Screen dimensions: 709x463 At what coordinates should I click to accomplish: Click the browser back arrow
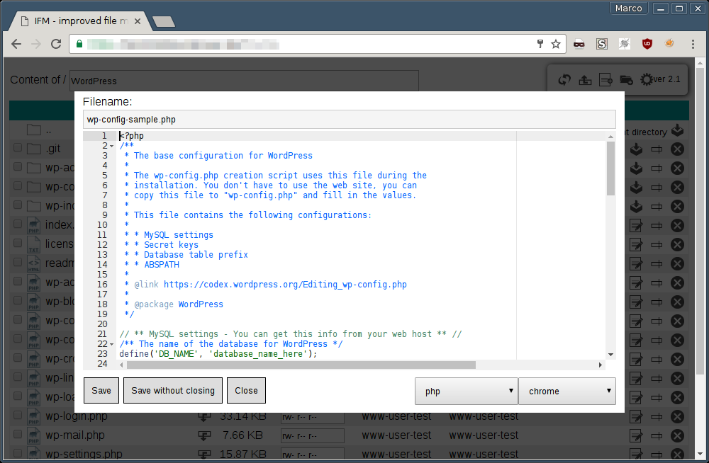click(16, 44)
